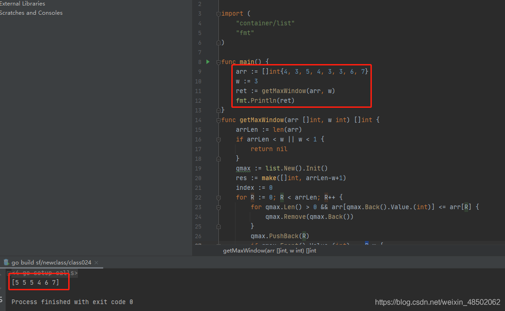This screenshot has height=311, width=505.
Task: Click fmt.Println(ret) statement
Action: click(265, 100)
